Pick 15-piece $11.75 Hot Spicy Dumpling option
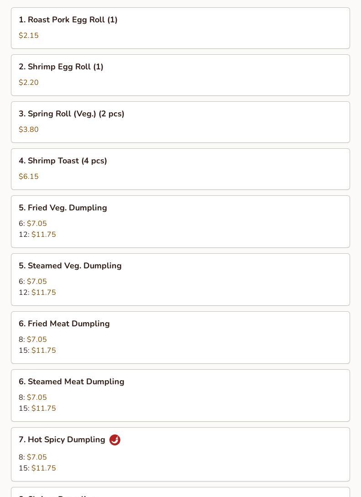 [37, 468]
